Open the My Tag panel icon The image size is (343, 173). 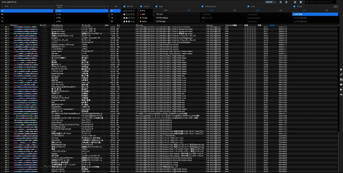(x=341, y=69)
